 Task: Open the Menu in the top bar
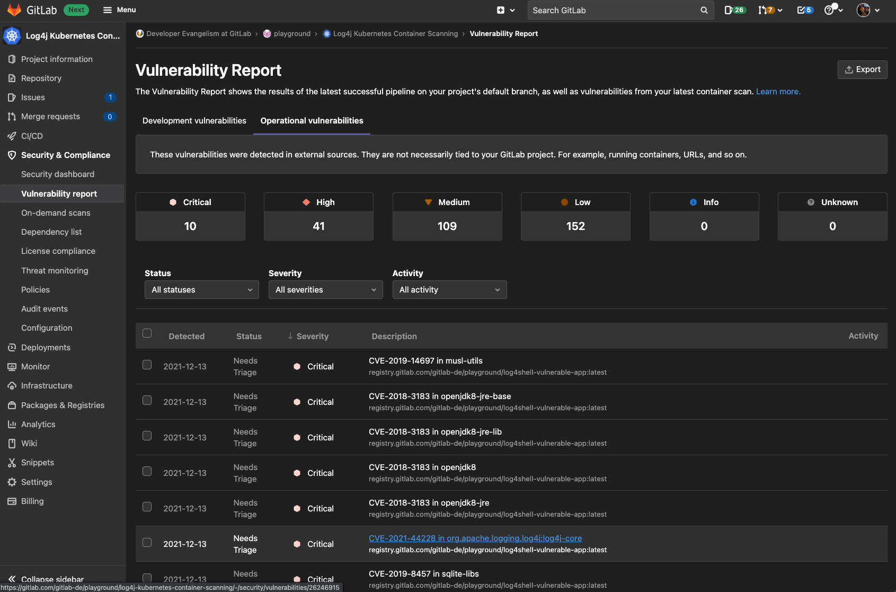(x=119, y=10)
